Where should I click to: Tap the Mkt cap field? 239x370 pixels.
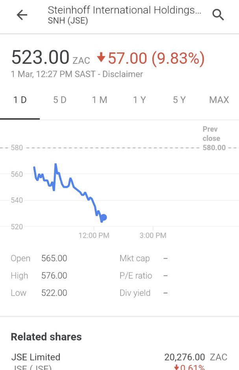pyautogui.click(x=135, y=258)
